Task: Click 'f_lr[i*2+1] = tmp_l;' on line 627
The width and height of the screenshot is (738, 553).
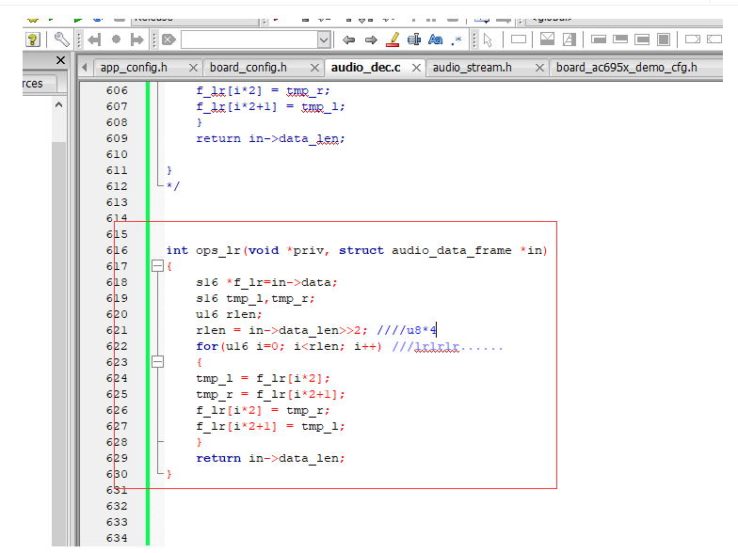Action: 270,426
